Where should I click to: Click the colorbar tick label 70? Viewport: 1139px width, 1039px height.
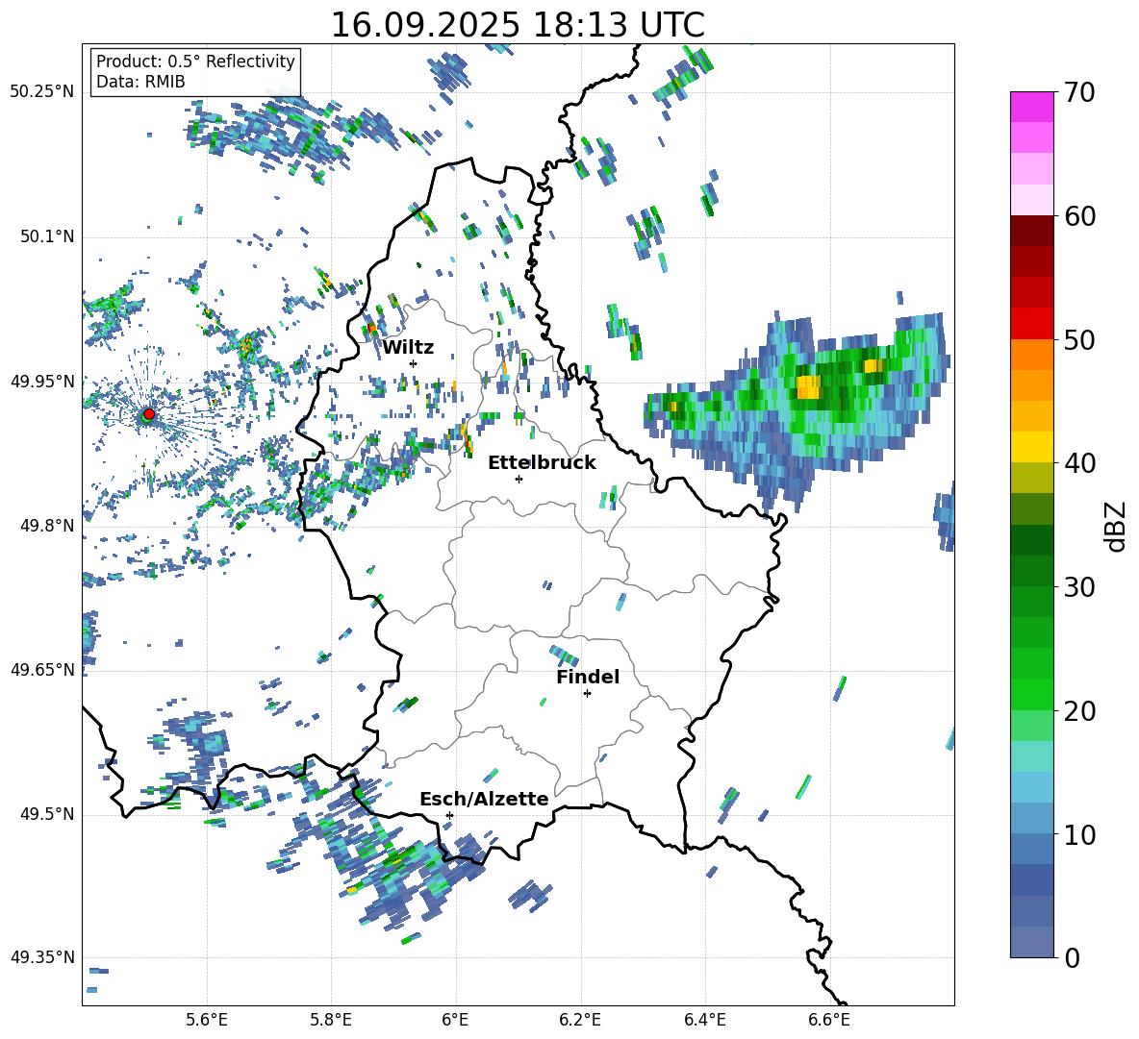tap(1079, 92)
